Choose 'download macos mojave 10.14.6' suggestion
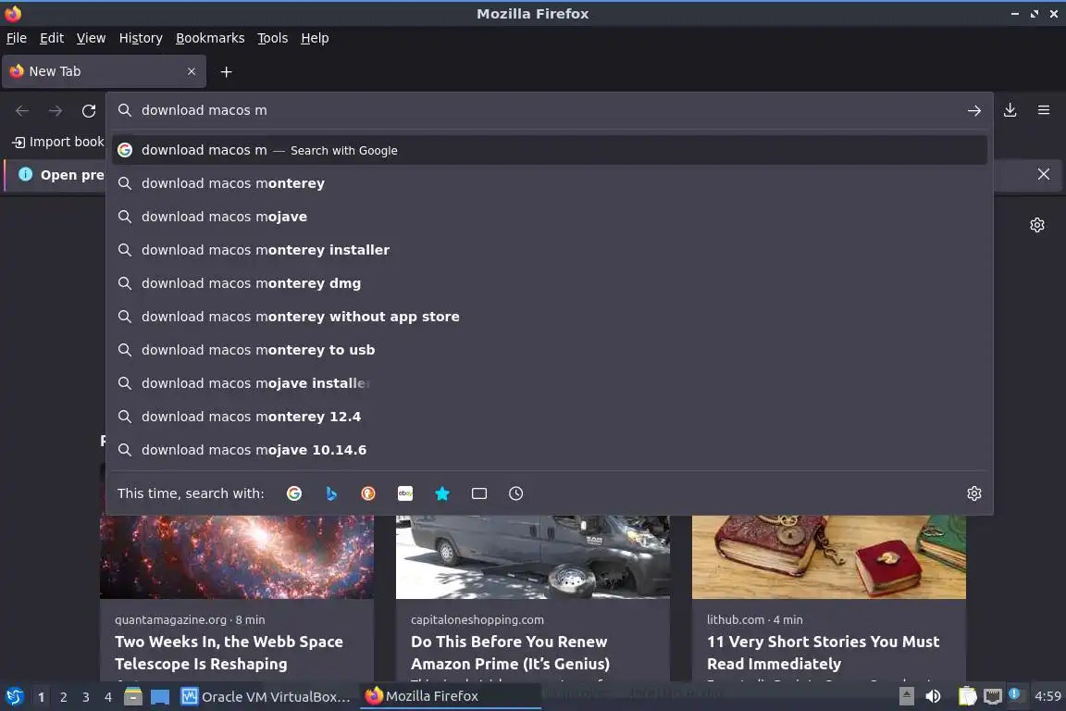This screenshot has height=711, width=1066. (550, 450)
